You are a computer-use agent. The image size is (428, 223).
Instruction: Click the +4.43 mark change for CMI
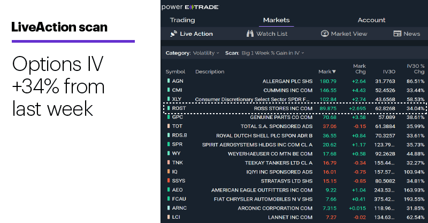(358, 90)
